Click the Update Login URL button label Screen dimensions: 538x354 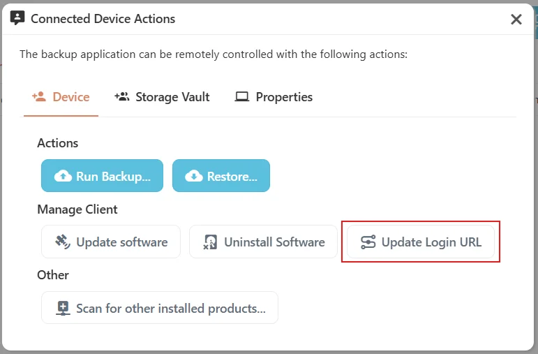coord(432,242)
